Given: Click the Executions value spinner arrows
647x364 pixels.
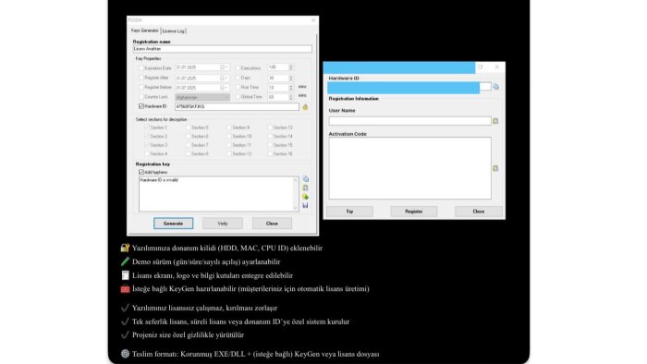Looking at the screenshot, I should click(x=291, y=67).
